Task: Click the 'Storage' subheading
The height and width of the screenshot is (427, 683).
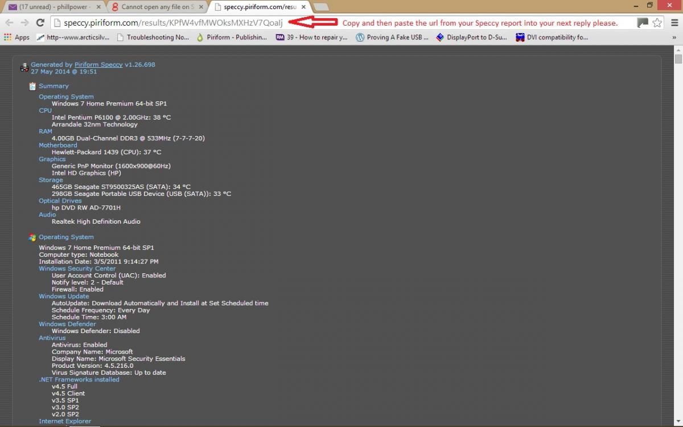Action: click(51, 180)
